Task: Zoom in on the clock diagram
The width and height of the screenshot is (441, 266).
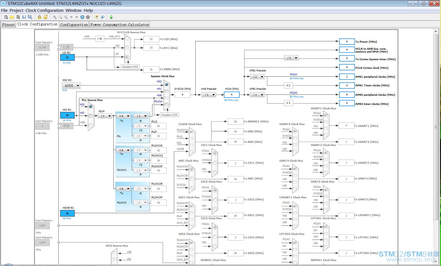Action: (x=55, y=17)
